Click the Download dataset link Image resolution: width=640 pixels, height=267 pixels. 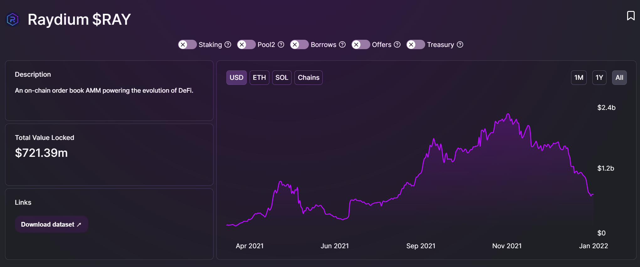(x=51, y=224)
